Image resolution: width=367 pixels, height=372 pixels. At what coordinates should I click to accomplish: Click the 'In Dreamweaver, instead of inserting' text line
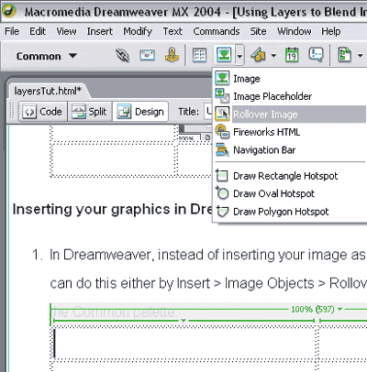point(207,255)
